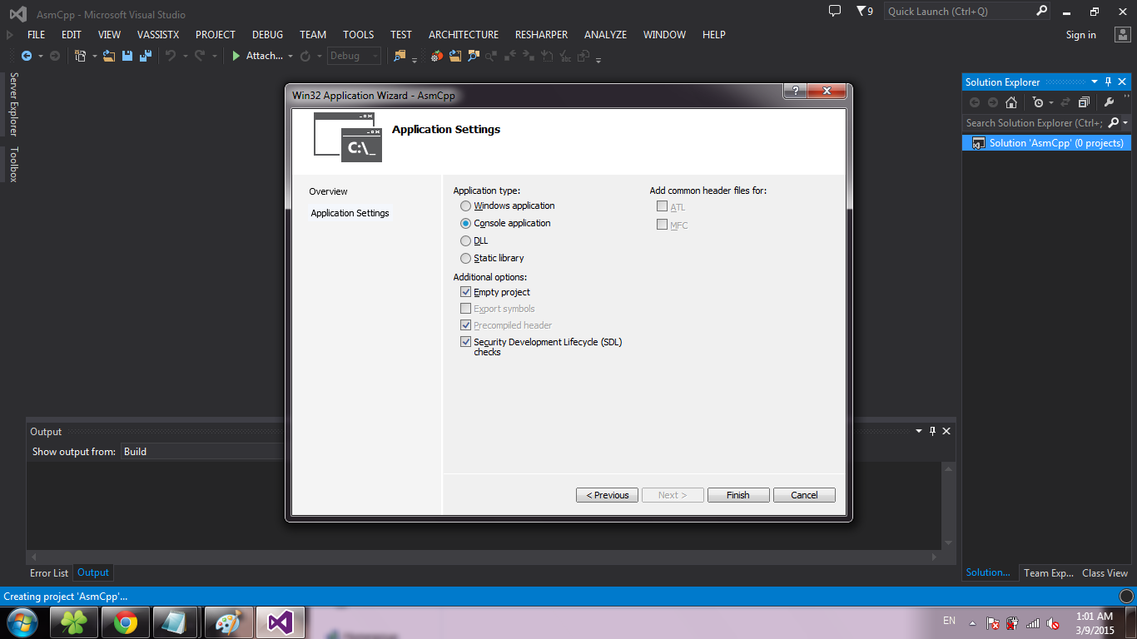The image size is (1137, 639).
Task: Open the Navigate Backward history dropdown arrow
Action: click(40, 57)
